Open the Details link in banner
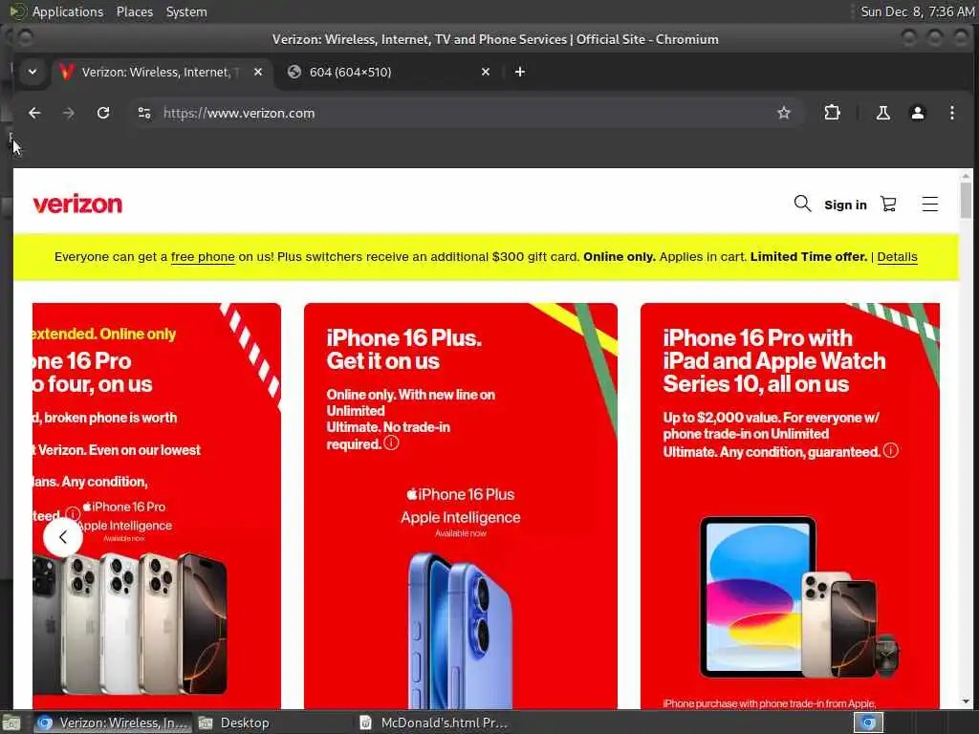This screenshot has height=734, width=979. (x=897, y=257)
